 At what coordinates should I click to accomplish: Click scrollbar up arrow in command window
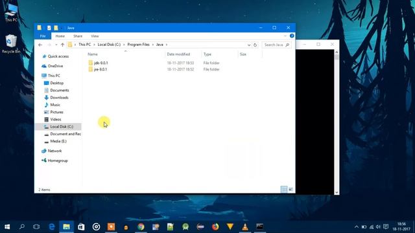click(337, 52)
